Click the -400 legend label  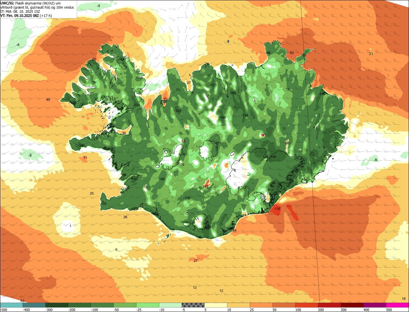pos(27,310)
